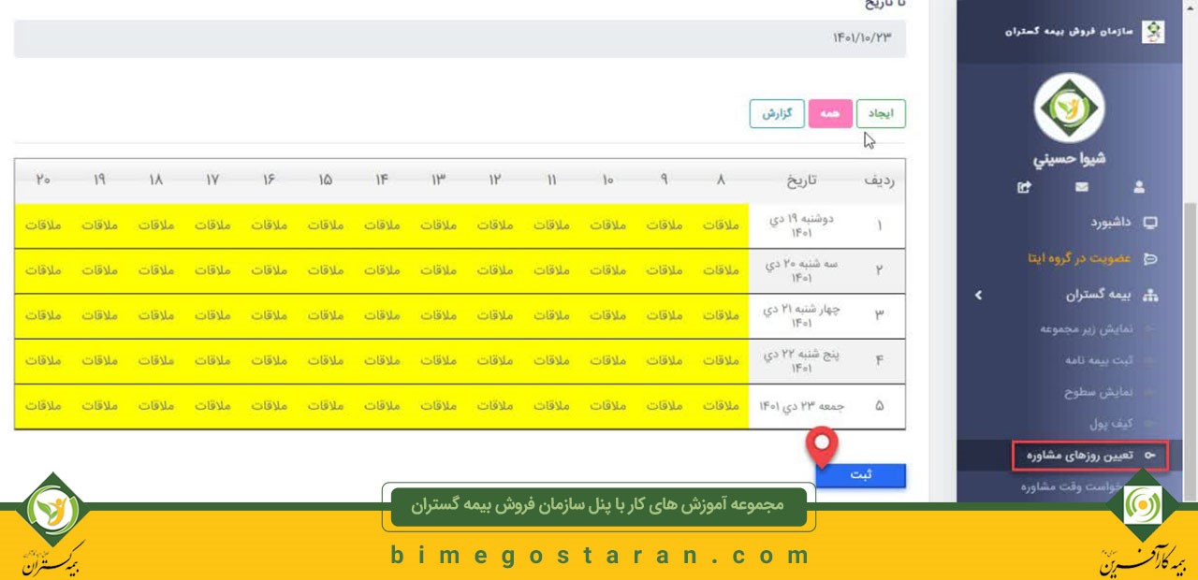This screenshot has height=580, width=1198.
Task: Open the envelope messages icon in the sidebar
Action: coord(1081,187)
